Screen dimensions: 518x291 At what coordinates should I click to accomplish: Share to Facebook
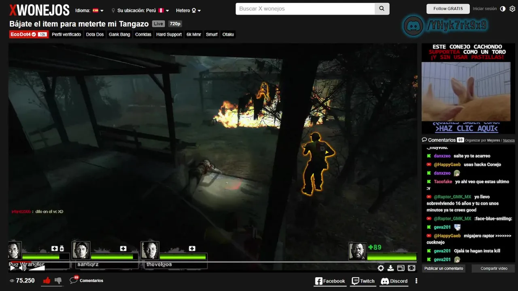point(330,281)
